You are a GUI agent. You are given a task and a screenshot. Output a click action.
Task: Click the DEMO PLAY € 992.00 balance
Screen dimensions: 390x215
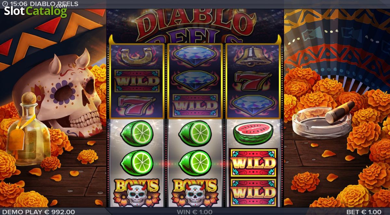pyautogui.click(x=38, y=212)
